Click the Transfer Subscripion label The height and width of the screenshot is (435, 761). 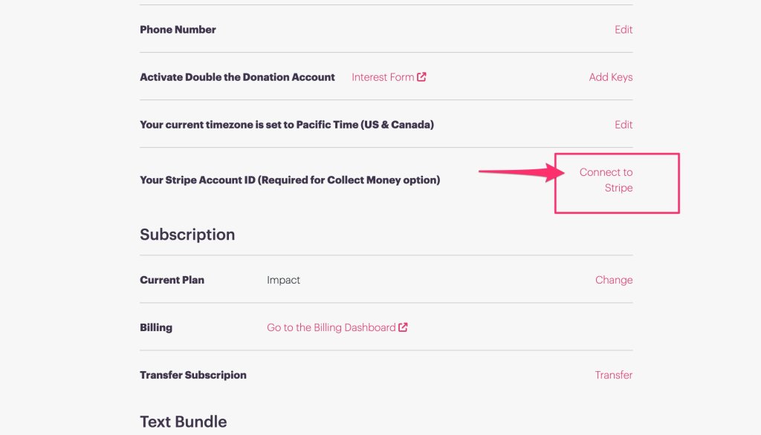tap(193, 375)
